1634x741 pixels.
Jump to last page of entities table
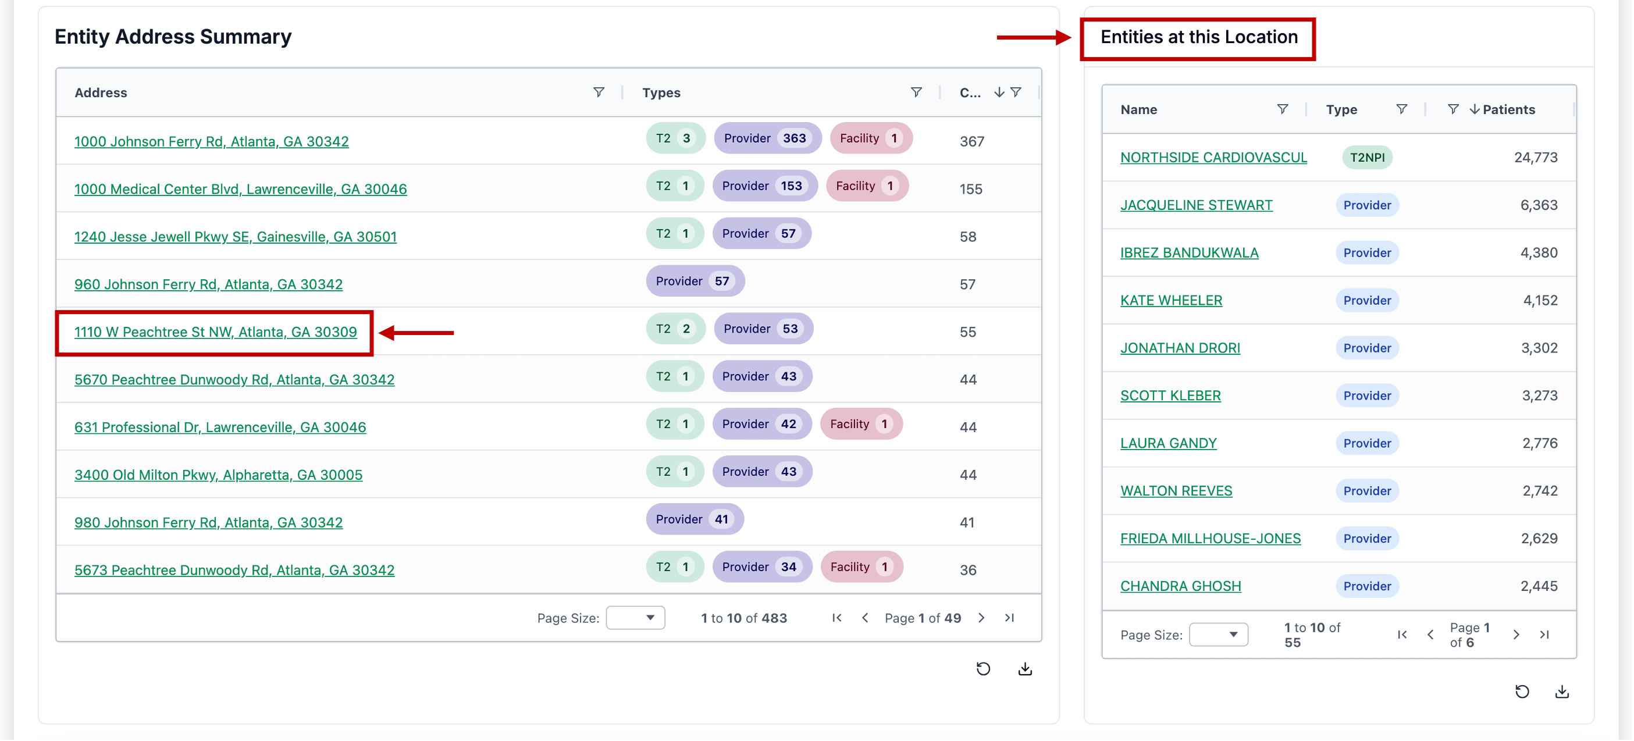coord(1544,635)
